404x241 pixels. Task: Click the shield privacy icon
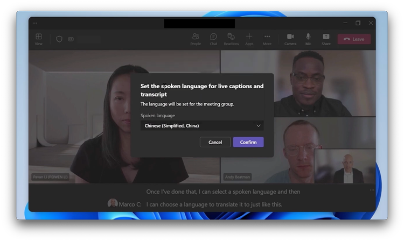[x=59, y=39]
